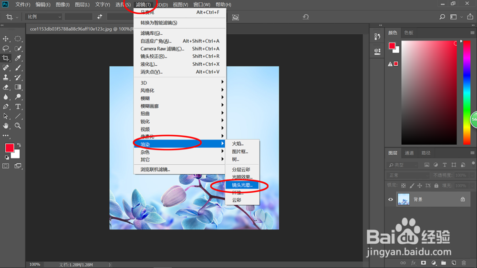Image resolution: width=477 pixels, height=268 pixels.
Task: Swap width and height crop values
Action: point(100,17)
